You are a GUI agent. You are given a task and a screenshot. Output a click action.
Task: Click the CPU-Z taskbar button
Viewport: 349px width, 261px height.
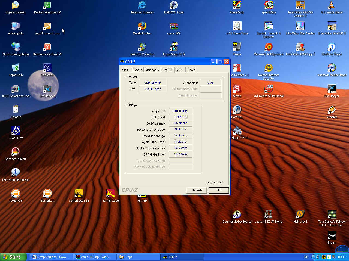(x=182, y=257)
